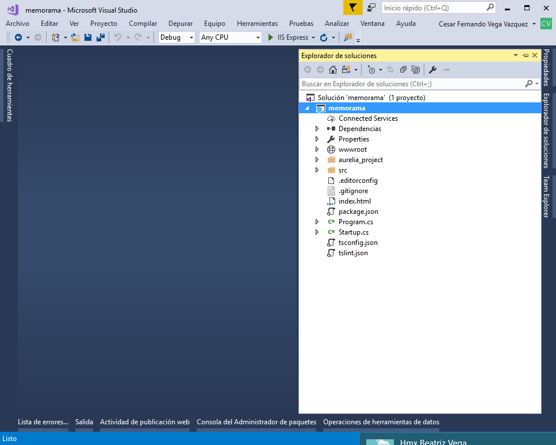Click the Find in Files icon
The width and height of the screenshot is (556, 445).
(348, 37)
